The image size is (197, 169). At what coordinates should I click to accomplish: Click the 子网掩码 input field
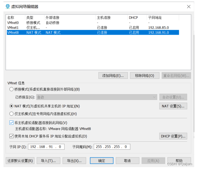(112, 147)
